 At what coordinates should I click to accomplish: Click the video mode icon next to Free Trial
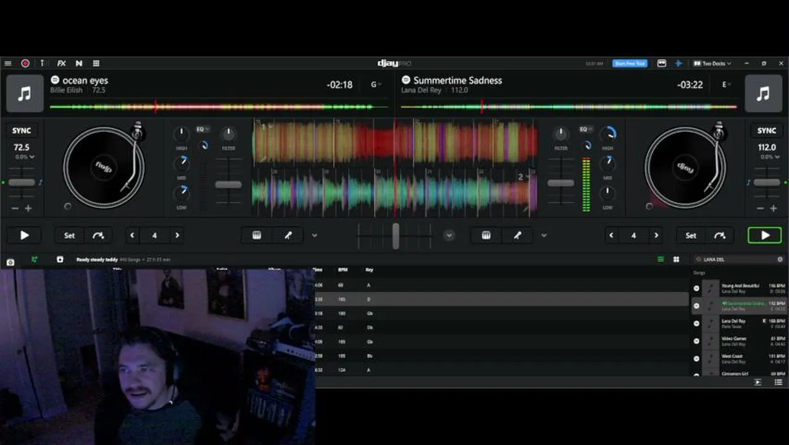(662, 63)
